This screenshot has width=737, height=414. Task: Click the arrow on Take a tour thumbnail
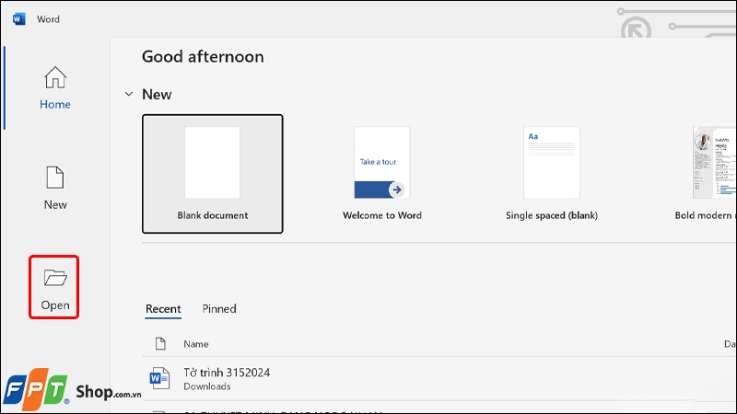[396, 190]
